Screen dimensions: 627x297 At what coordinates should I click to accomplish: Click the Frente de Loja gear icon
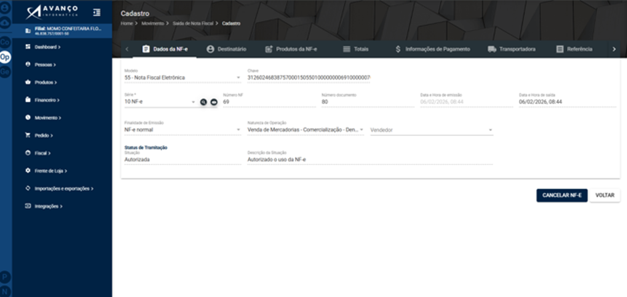(27, 170)
